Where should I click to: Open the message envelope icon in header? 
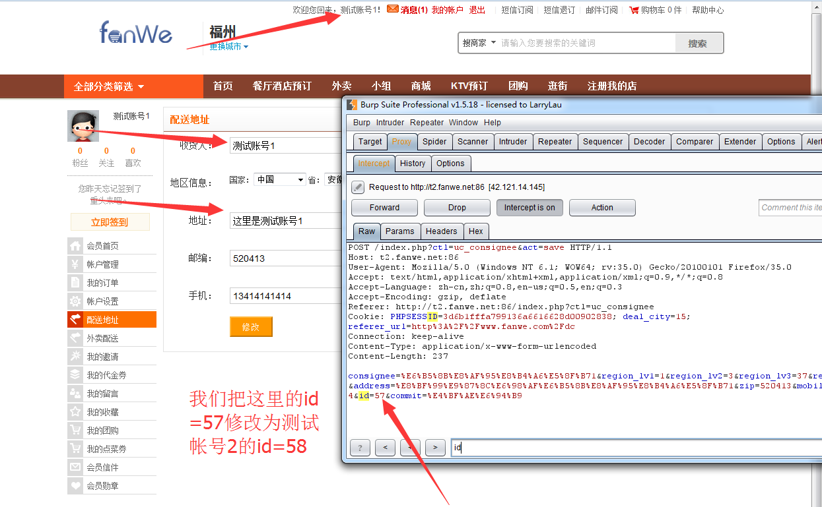[x=392, y=9]
